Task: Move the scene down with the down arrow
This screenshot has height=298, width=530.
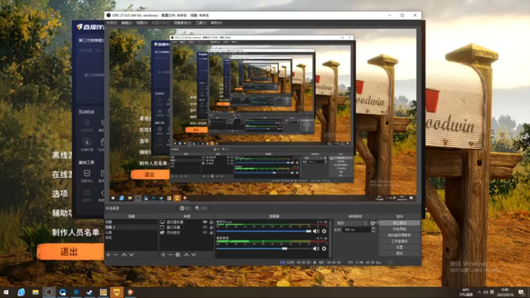Action: 131,255
